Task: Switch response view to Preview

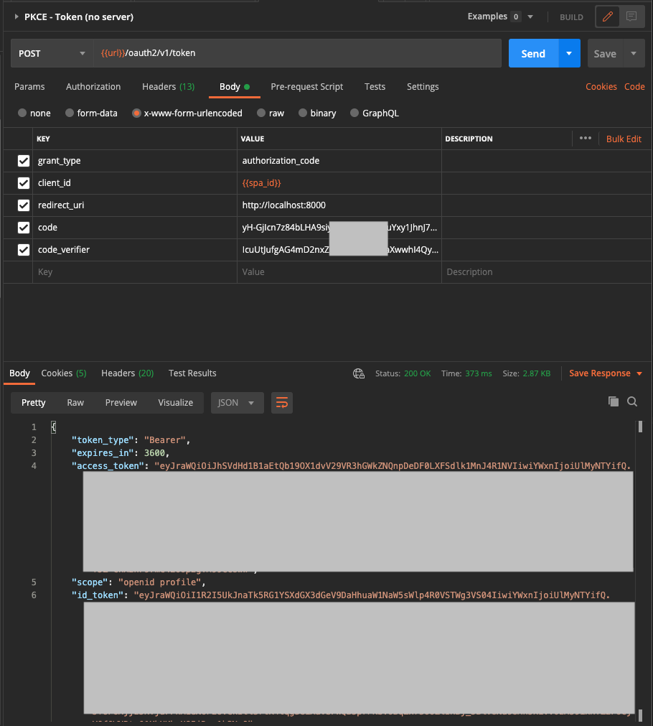Action: tap(121, 402)
